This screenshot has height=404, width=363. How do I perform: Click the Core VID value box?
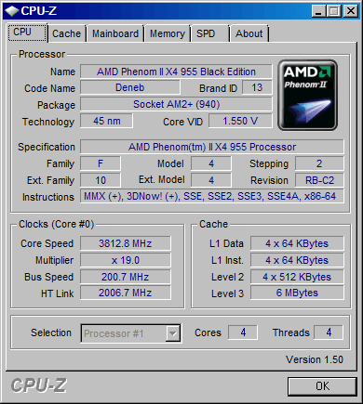(240, 121)
